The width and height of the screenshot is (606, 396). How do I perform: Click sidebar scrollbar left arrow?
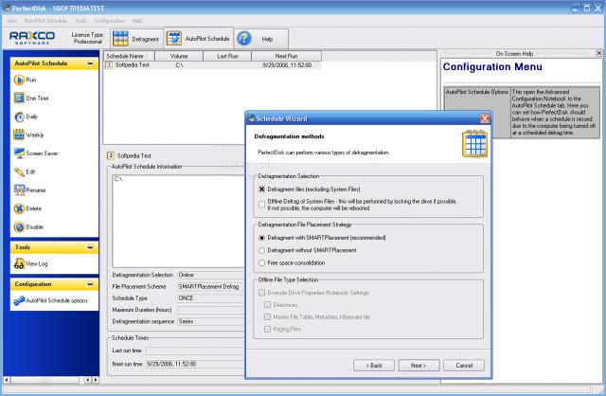[x=7, y=380]
